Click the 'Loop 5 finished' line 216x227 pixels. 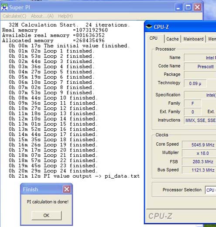point(51,72)
